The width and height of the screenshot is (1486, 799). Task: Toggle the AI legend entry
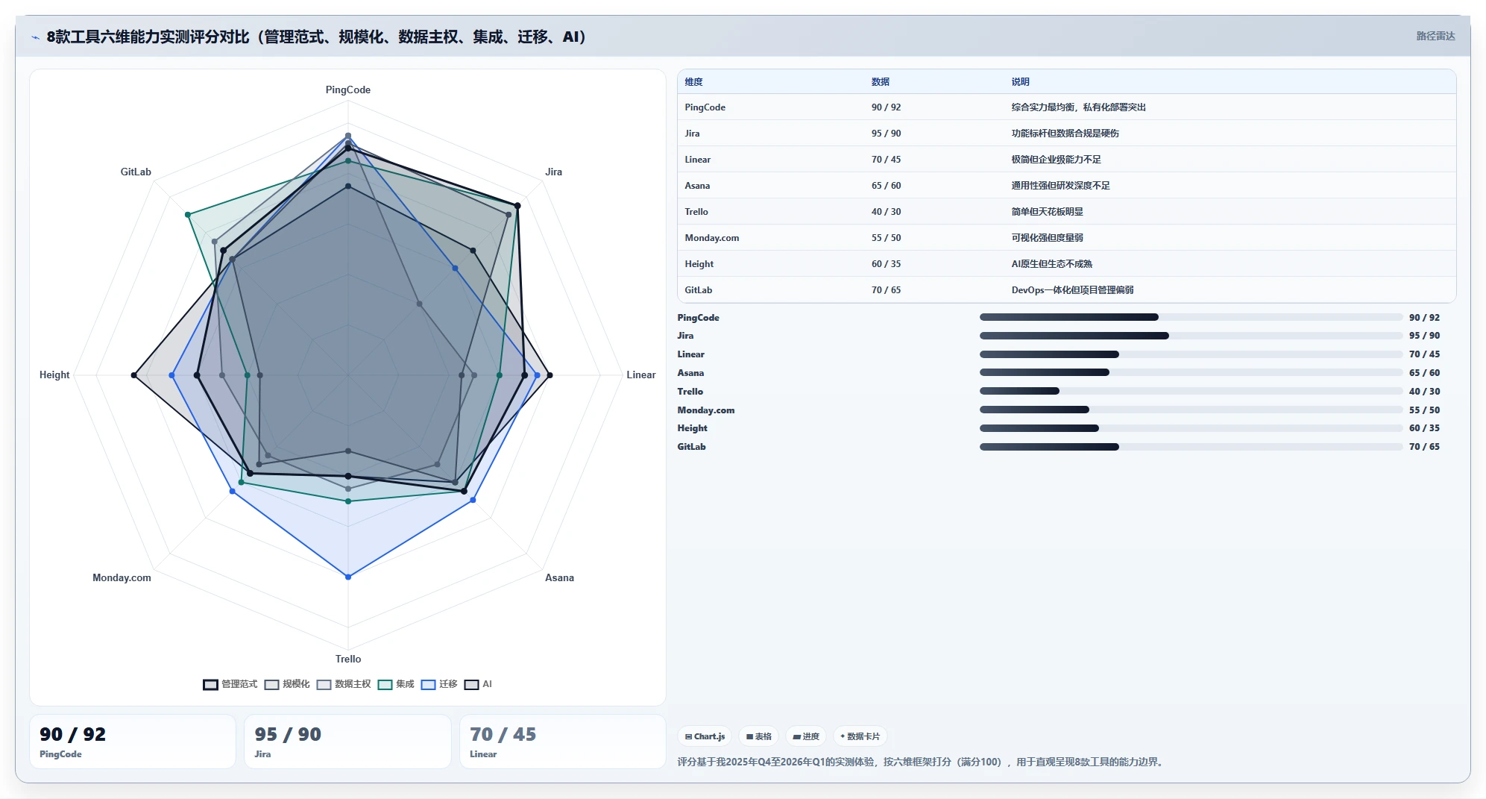(478, 684)
